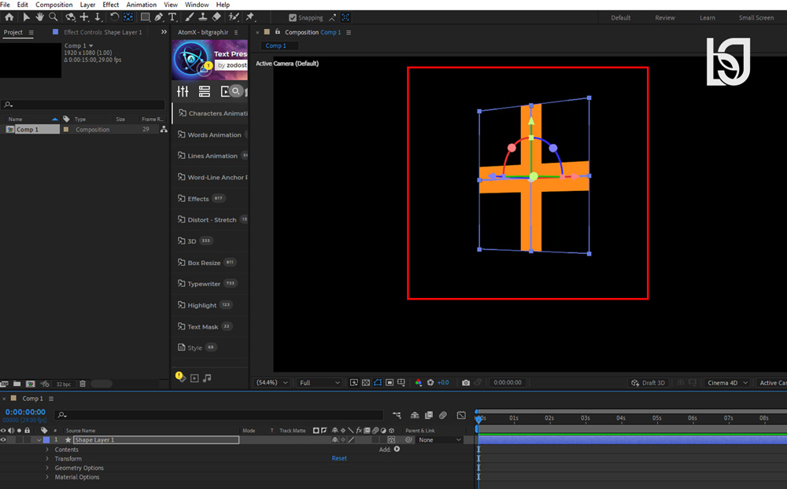Select the Pan Behind anchor point tool

[x=128, y=17]
